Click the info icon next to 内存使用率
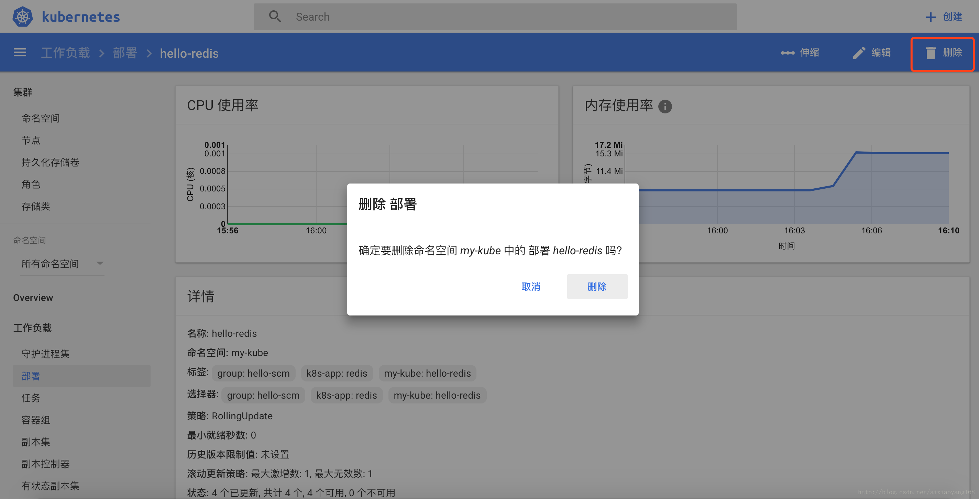 pos(665,107)
